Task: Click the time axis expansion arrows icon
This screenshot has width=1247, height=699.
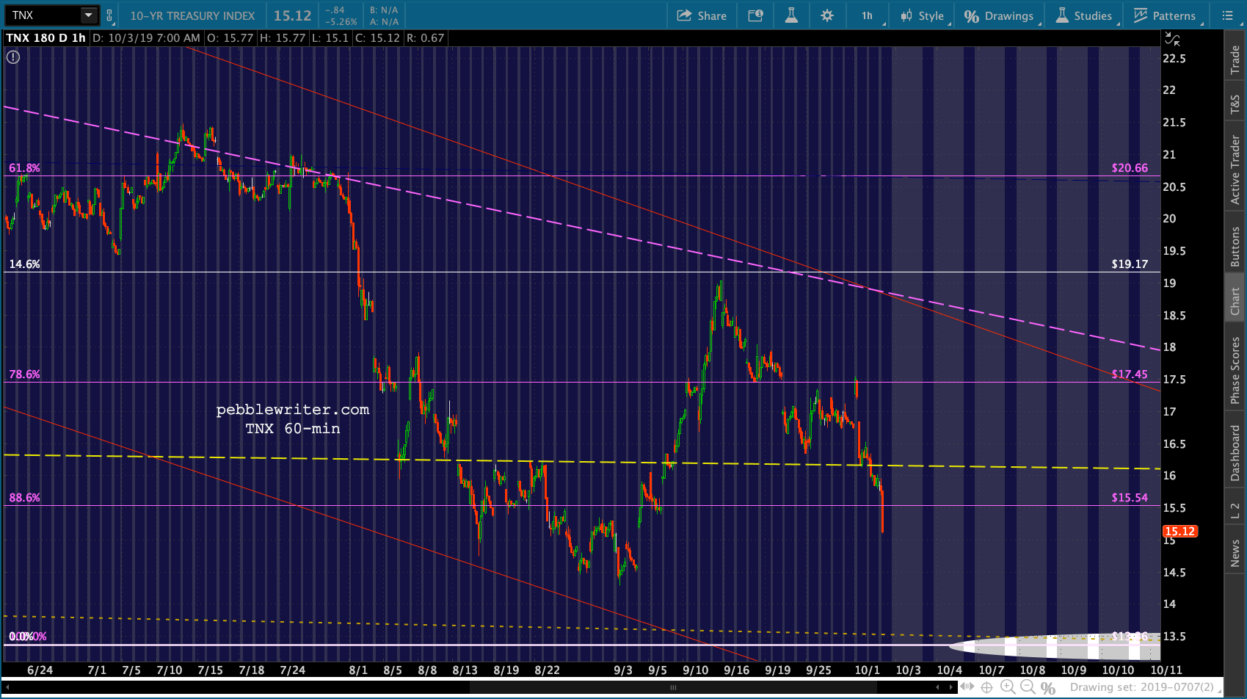Action: point(967,687)
